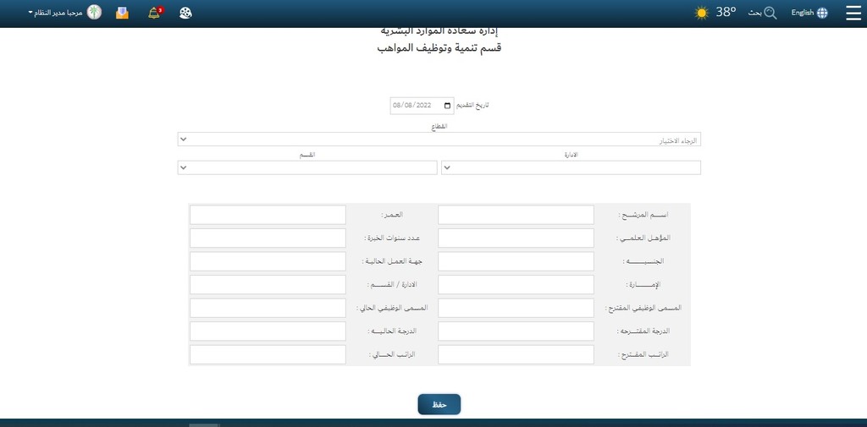
Task: Click the globe language icon
Action: click(x=822, y=14)
